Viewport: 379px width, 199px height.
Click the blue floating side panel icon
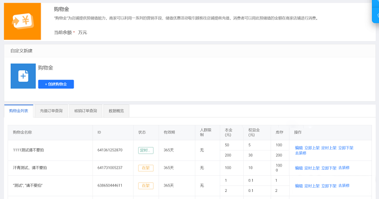(x=376, y=11)
